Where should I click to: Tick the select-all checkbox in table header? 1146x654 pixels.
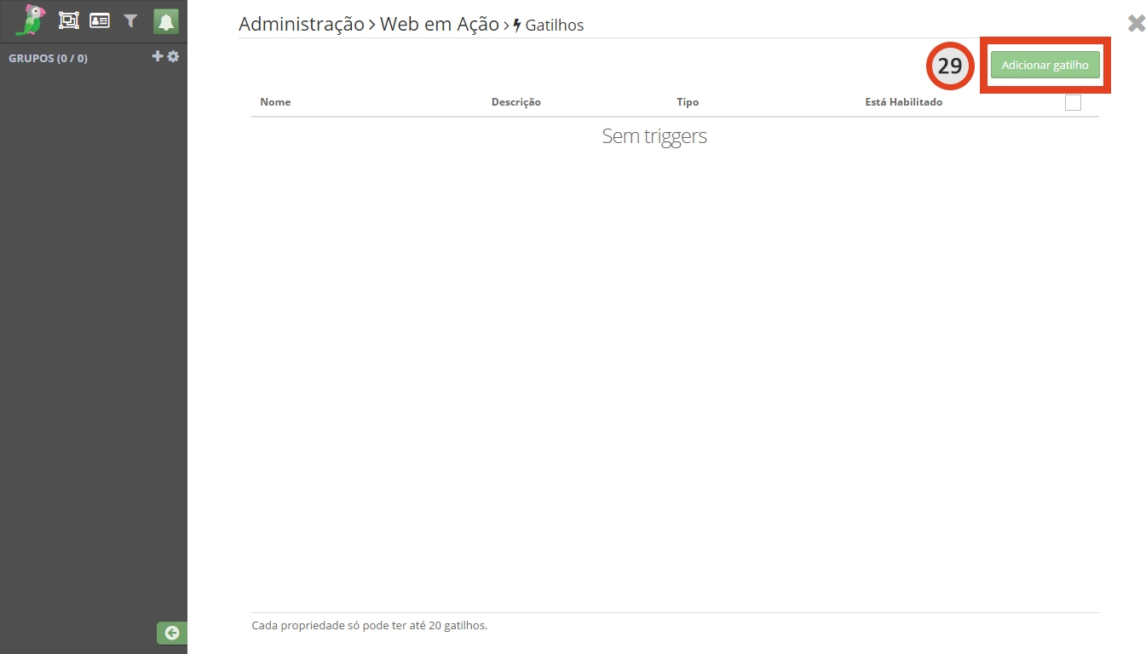pos(1073,102)
